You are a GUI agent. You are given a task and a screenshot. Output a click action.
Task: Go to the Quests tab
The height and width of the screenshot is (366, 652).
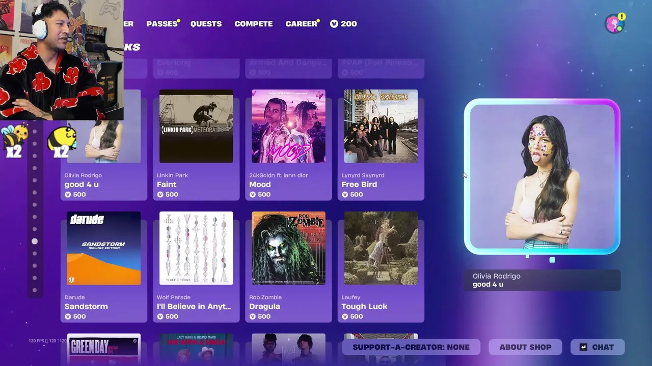(206, 24)
